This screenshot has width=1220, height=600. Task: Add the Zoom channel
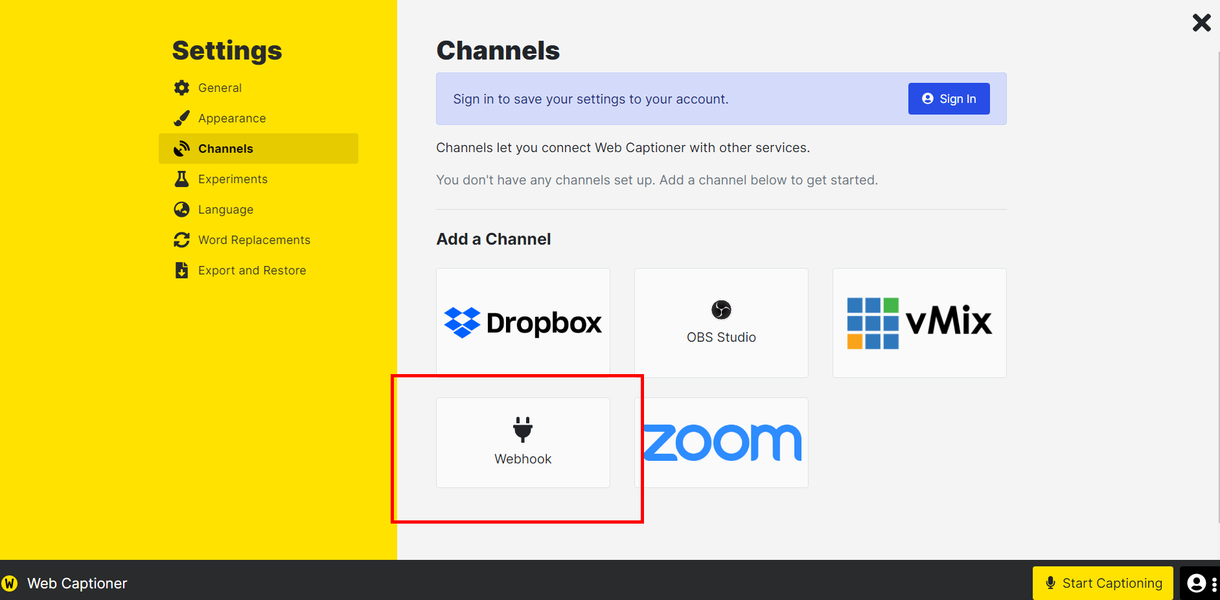(x=721, y=443)
